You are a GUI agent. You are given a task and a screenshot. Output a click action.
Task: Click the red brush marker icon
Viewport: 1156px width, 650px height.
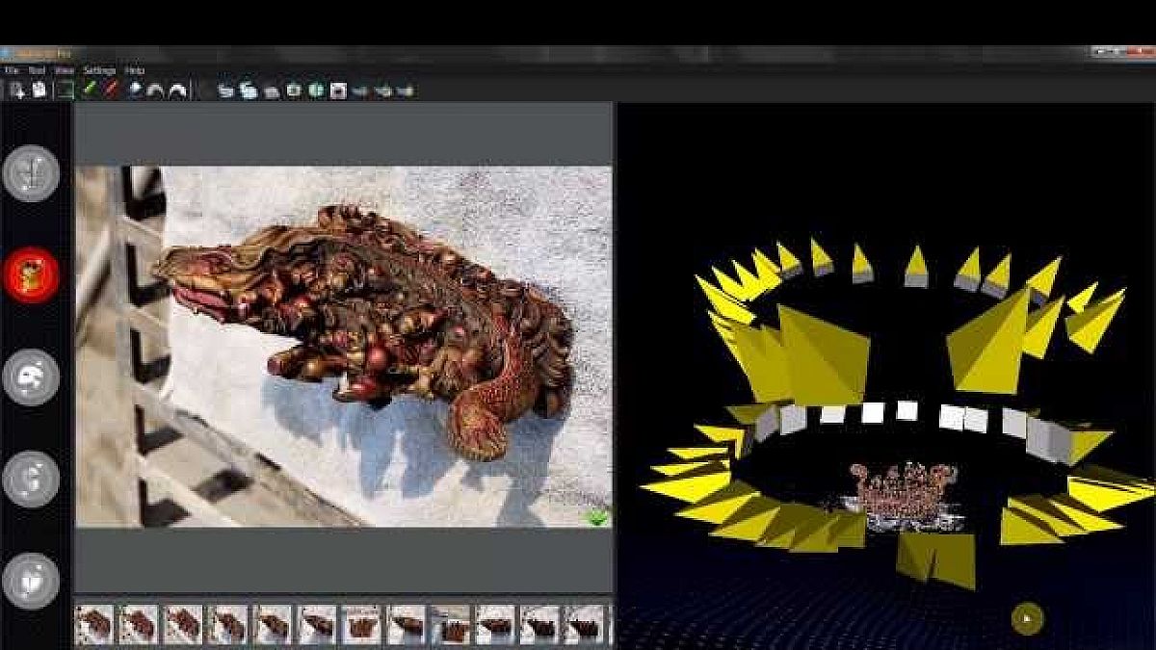pos(111,90)
